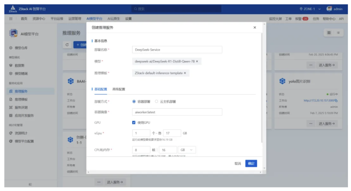Click 确定 to confirm creation
This screenshot has height=191, width=351.
pos(251,163)
